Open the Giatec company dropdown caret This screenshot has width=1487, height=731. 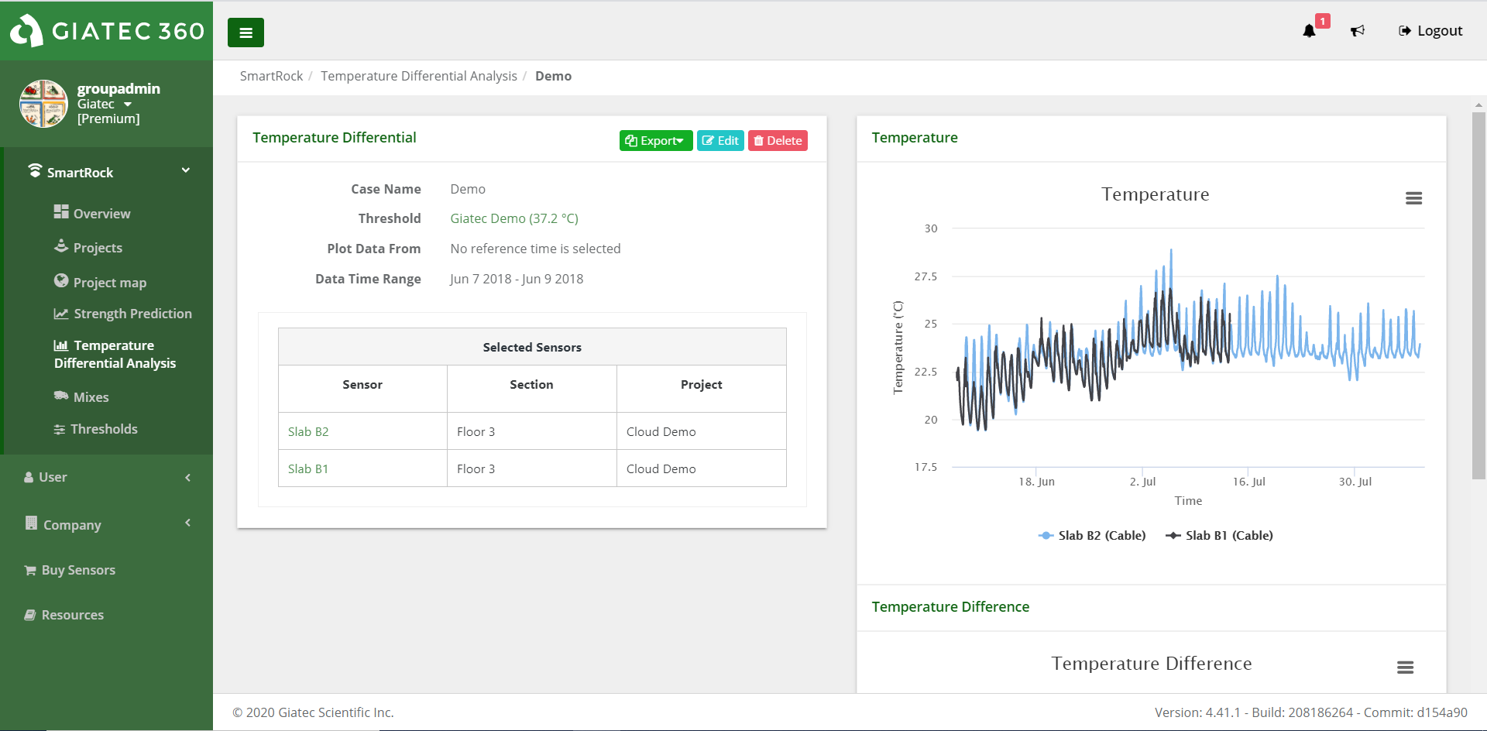click(128, 105)
